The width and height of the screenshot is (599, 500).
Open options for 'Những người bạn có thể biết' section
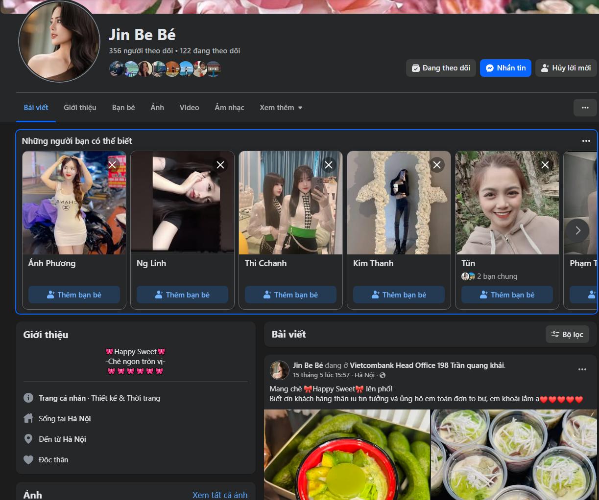[x=586, y=140]
